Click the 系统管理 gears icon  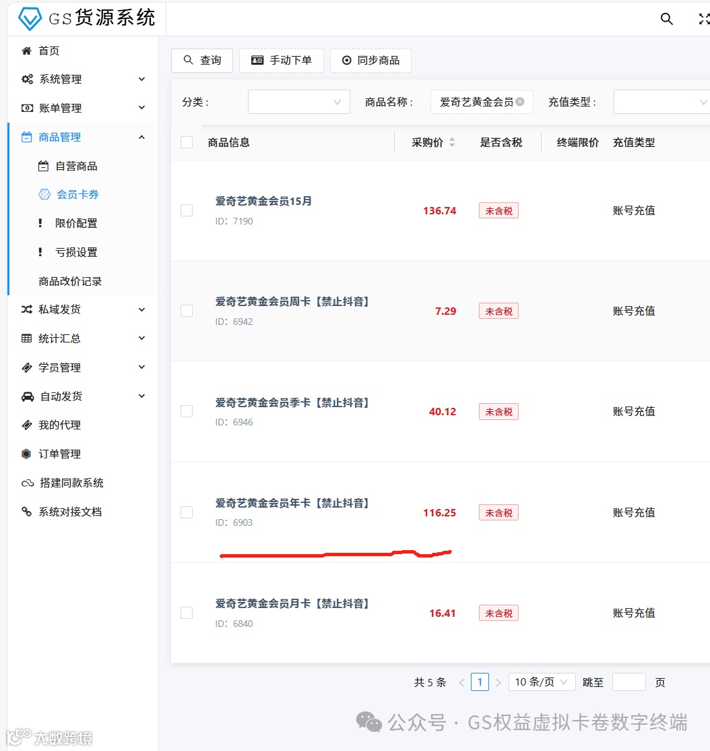point(27,80)
